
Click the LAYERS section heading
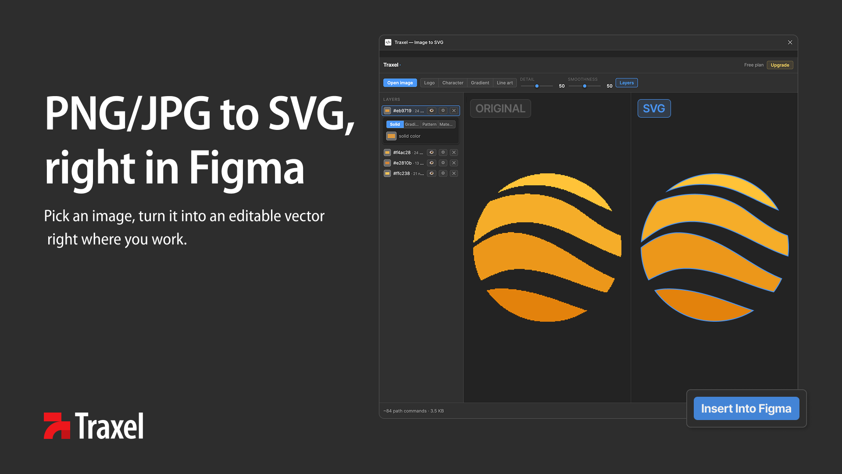pos(392,100)
